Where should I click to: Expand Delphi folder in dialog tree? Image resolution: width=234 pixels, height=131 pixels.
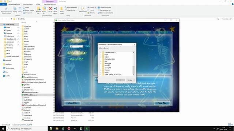click(x=101, y=55)
